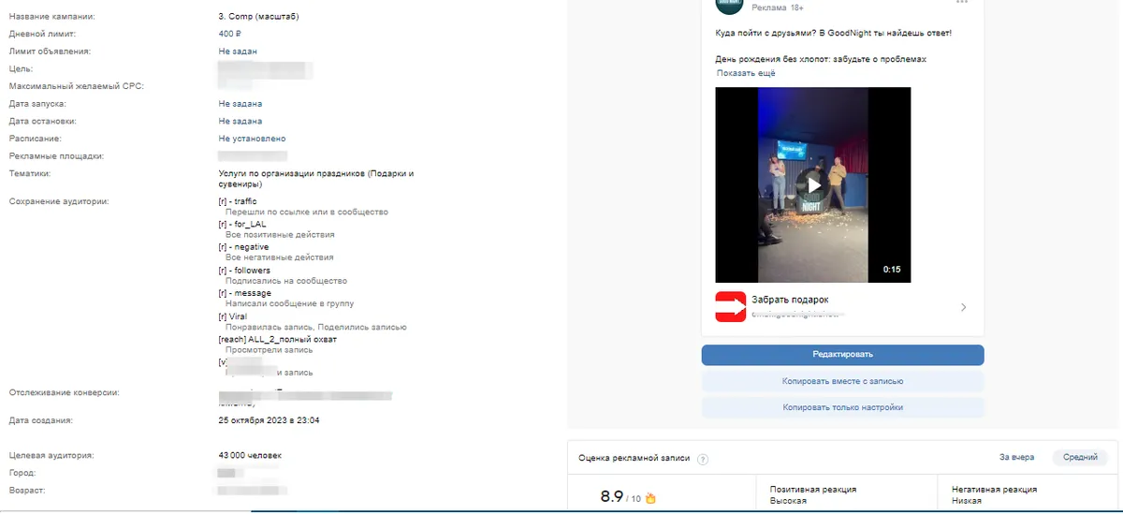Screen dimensions: 1123x514
Task: Set the stop date for Дата остановки
Action: [x=240, y=122]
